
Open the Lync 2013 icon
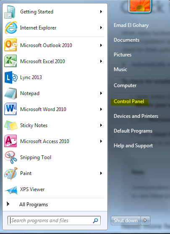coord(11,77)
